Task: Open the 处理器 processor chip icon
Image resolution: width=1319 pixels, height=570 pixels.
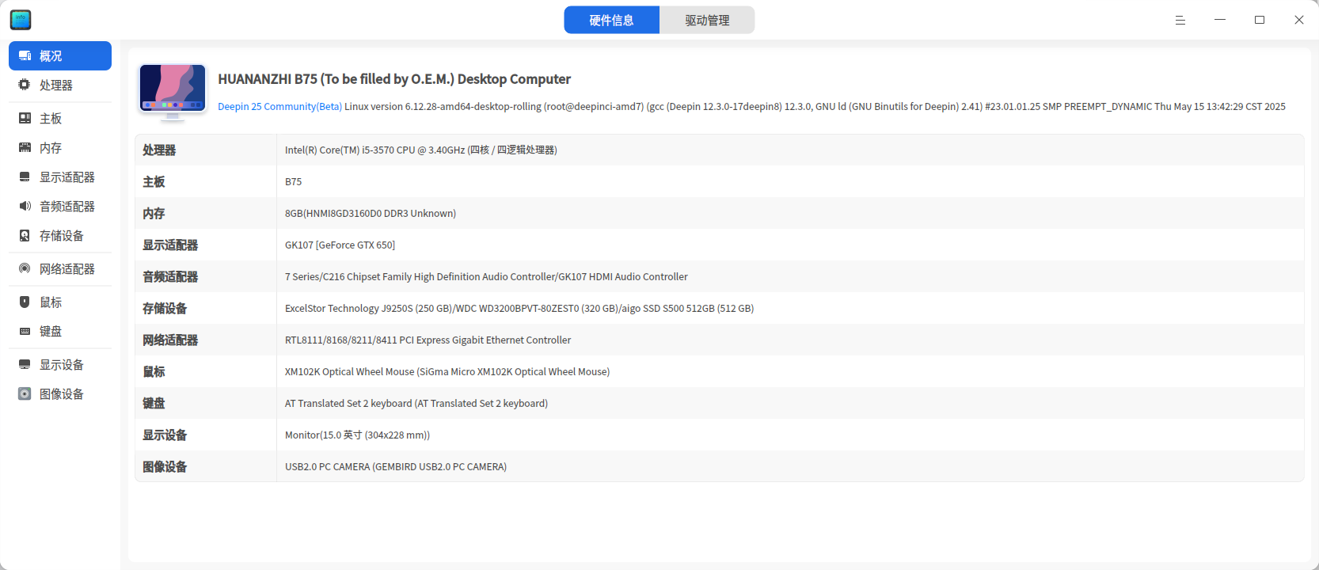Action: pyautogui.click(x=25, y=85)
